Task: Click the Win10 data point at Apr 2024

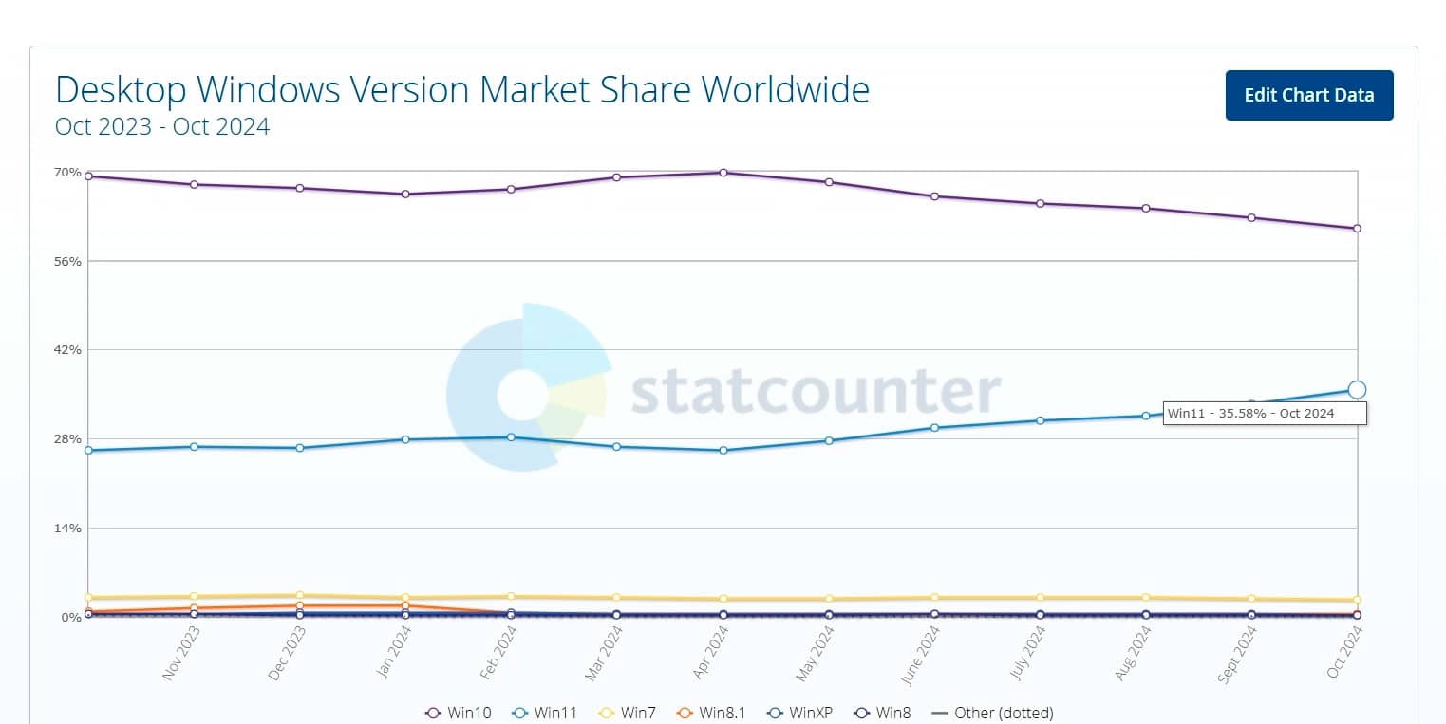Action: pyautogui.click(x=723, y=173)
